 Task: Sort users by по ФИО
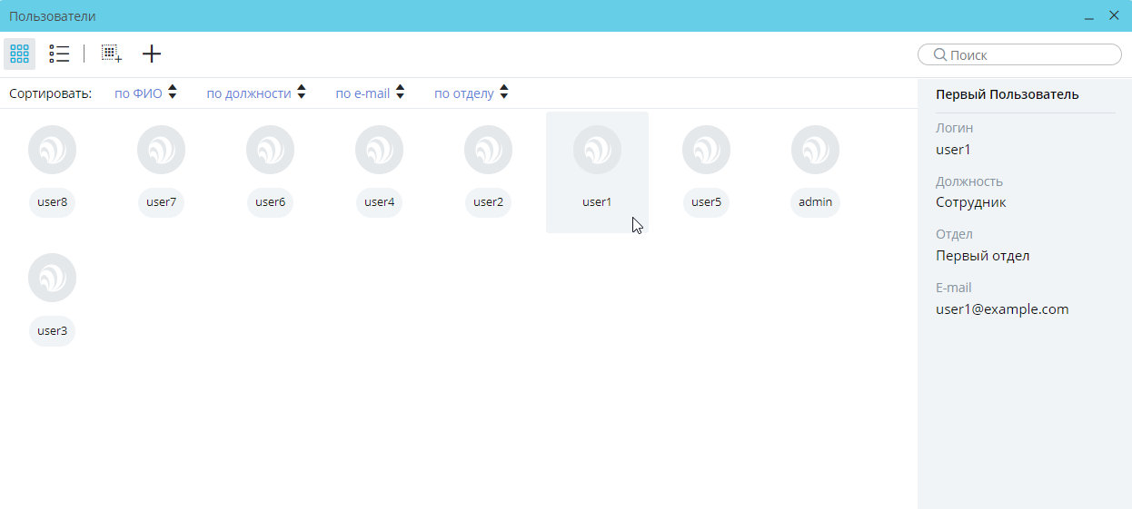coord(138,93)
